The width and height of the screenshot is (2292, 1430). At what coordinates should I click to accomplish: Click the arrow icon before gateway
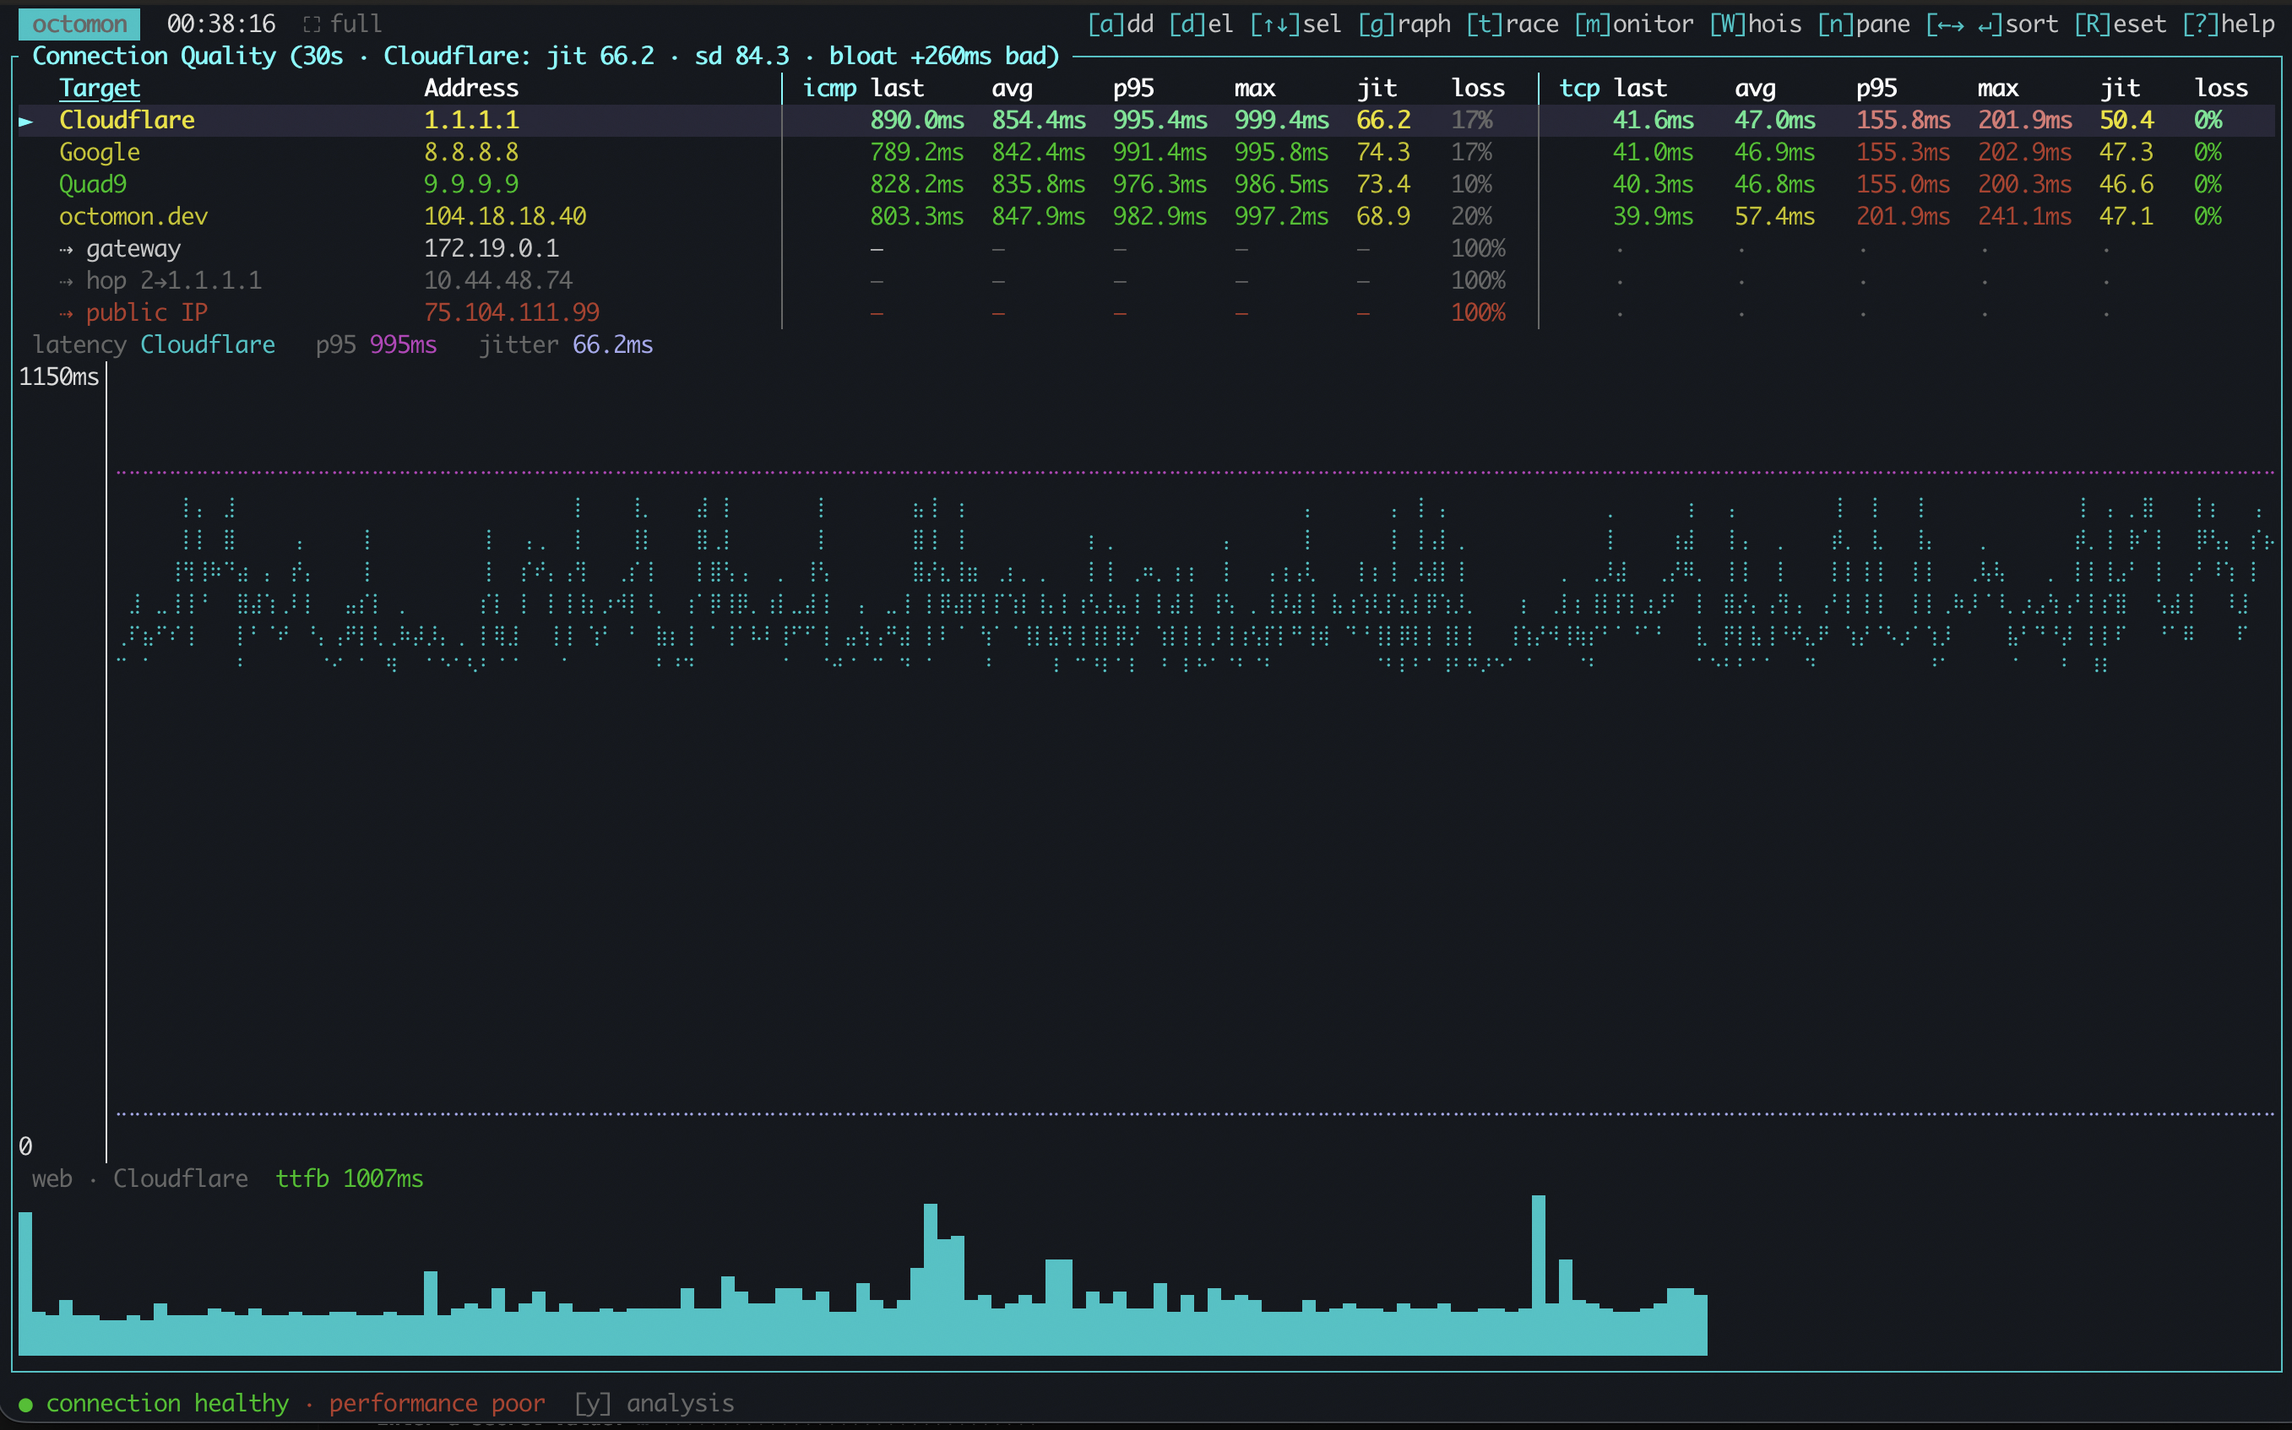(65, 250)
